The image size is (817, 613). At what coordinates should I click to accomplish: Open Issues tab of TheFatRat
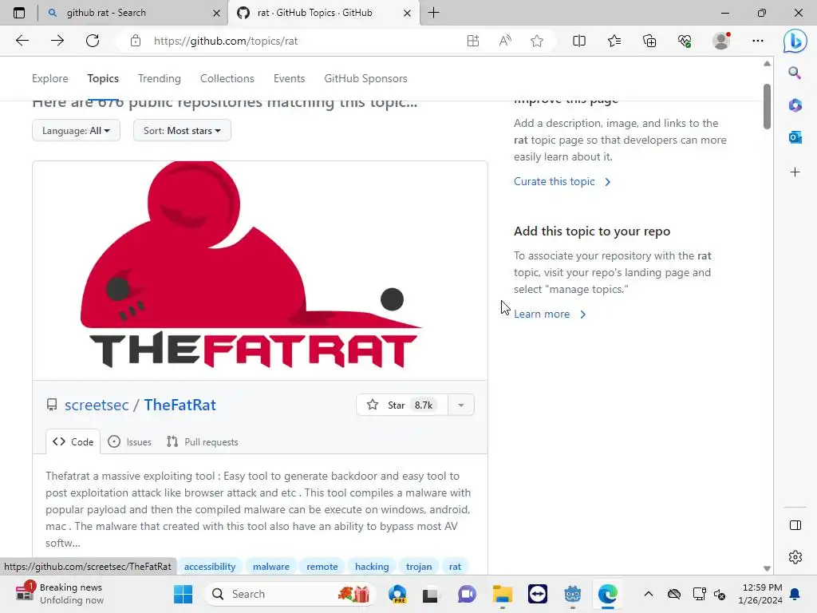click(x=130, y=442)
